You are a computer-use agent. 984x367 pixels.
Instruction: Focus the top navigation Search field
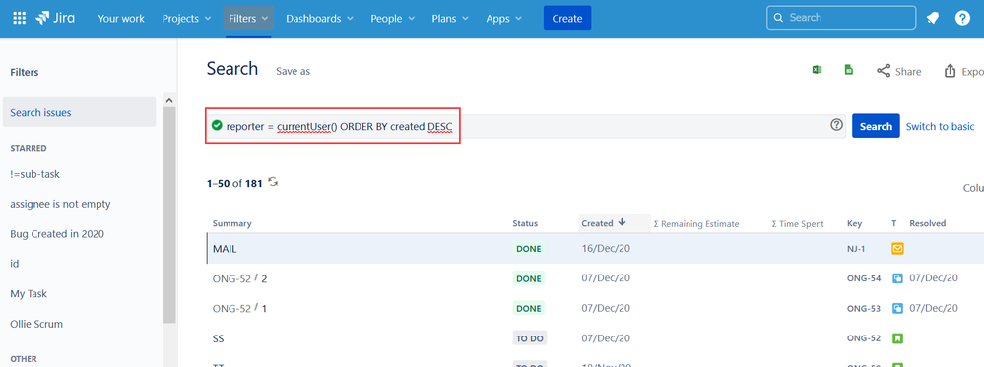coord(841,18)
